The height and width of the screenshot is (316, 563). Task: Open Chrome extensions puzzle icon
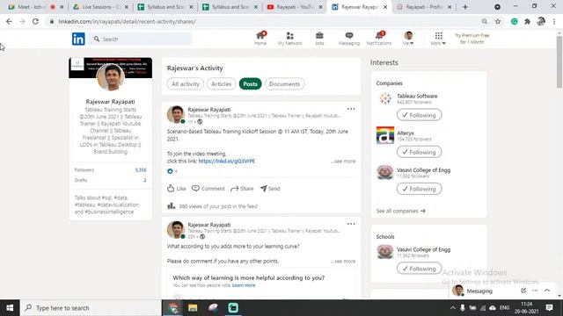point(528,21)
